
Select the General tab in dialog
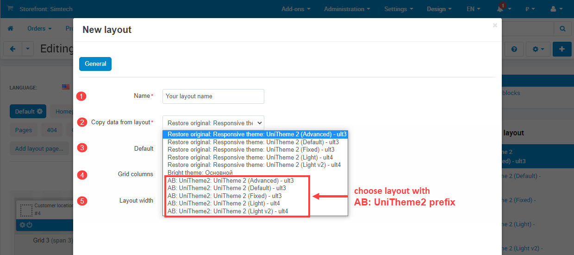click(95, 64)
